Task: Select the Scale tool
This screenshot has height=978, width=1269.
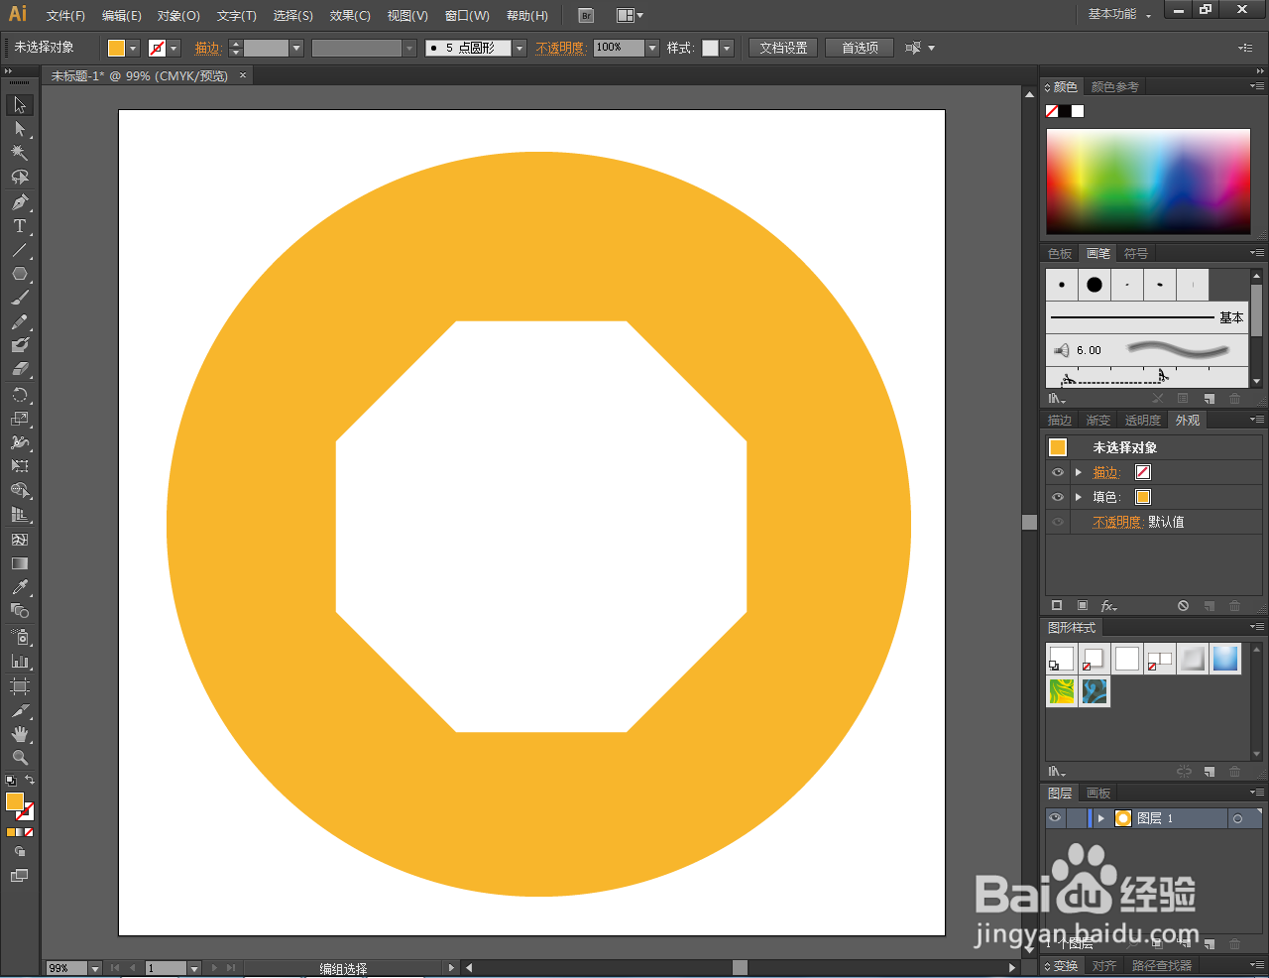Action: (x=20, y=419)
